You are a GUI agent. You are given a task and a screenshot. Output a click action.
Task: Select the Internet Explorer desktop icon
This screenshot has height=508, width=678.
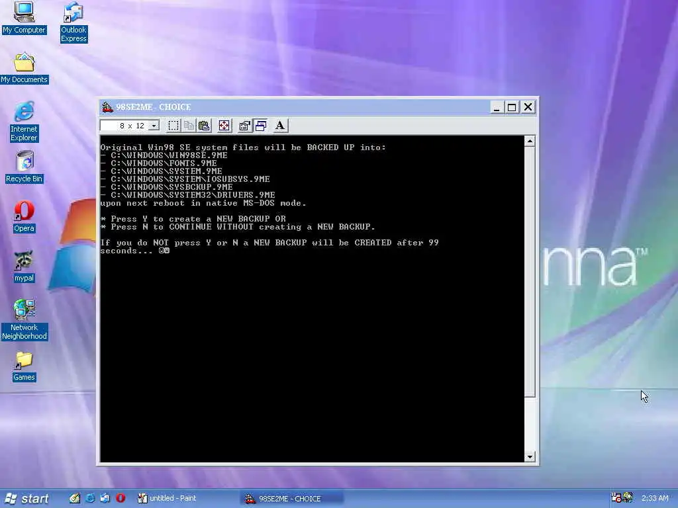[x=24, y=121]
